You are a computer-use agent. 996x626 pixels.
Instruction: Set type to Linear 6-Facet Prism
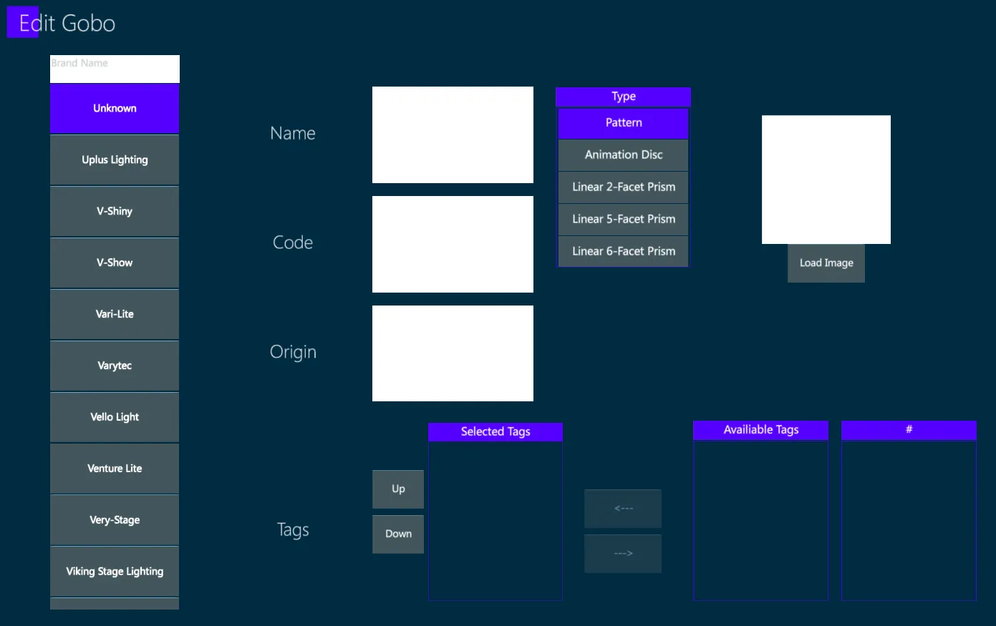(623, 251)
